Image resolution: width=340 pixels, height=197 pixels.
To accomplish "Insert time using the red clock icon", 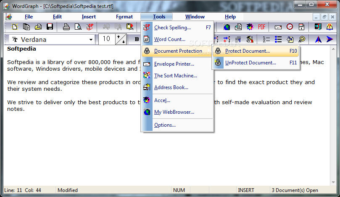I will pos(290,27).
